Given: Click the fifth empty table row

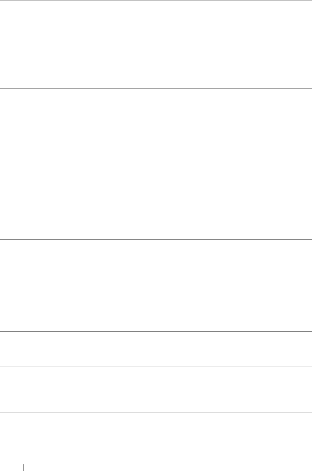Looking at the screenshot, I should point(156,349).
